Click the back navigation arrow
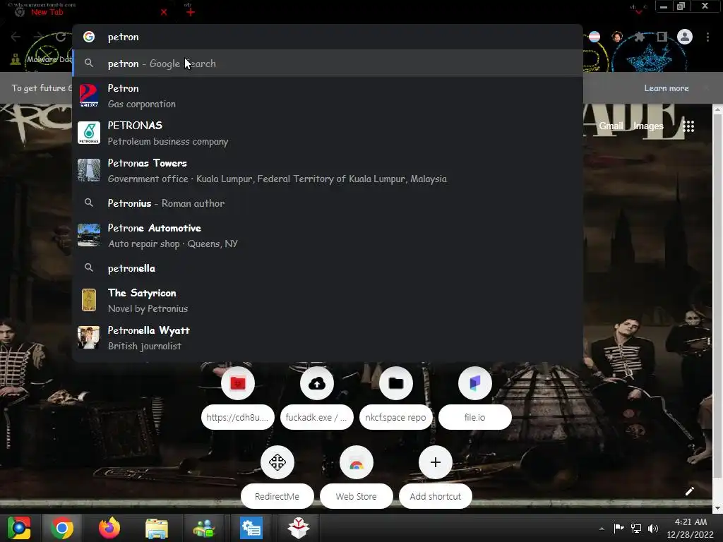Viewport: 723px width, 542px height. (16, 37)
